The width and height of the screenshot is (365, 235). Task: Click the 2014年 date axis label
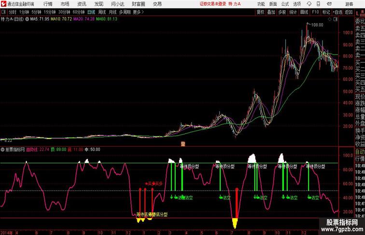click(x=7, y=233)
